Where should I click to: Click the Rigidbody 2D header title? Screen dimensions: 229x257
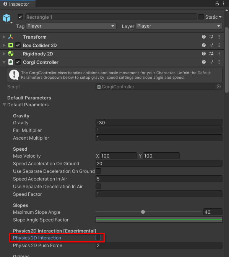click(x=38, y=54)
